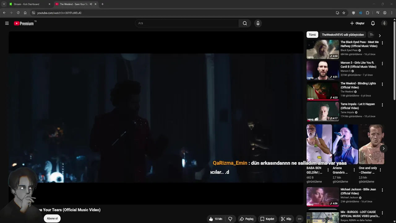The height and width of the screenshot is (223, 396).
Task: Show next shorts with right chevron
Action: pyautogui.click(x=383, y=148)
